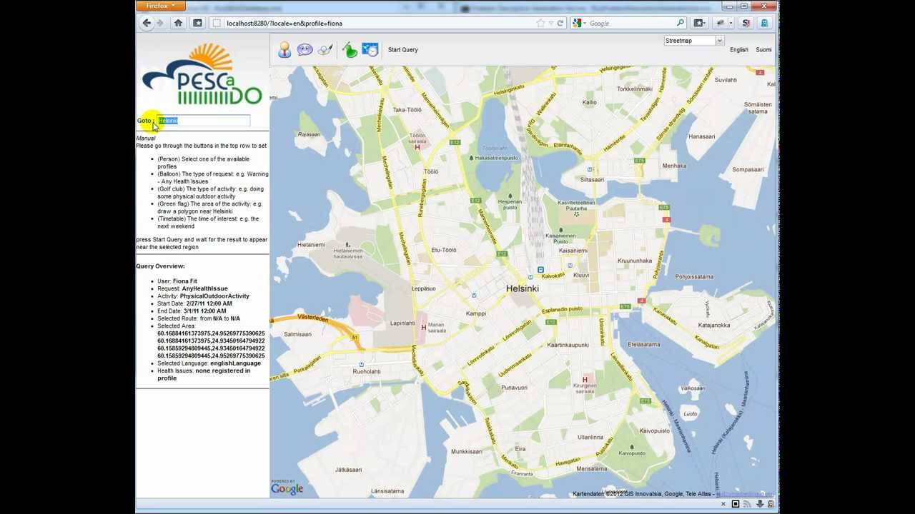The height and width of the screenshot is (514, 915).
Task: Click the Punavuori label on the map
Action: 514,388
